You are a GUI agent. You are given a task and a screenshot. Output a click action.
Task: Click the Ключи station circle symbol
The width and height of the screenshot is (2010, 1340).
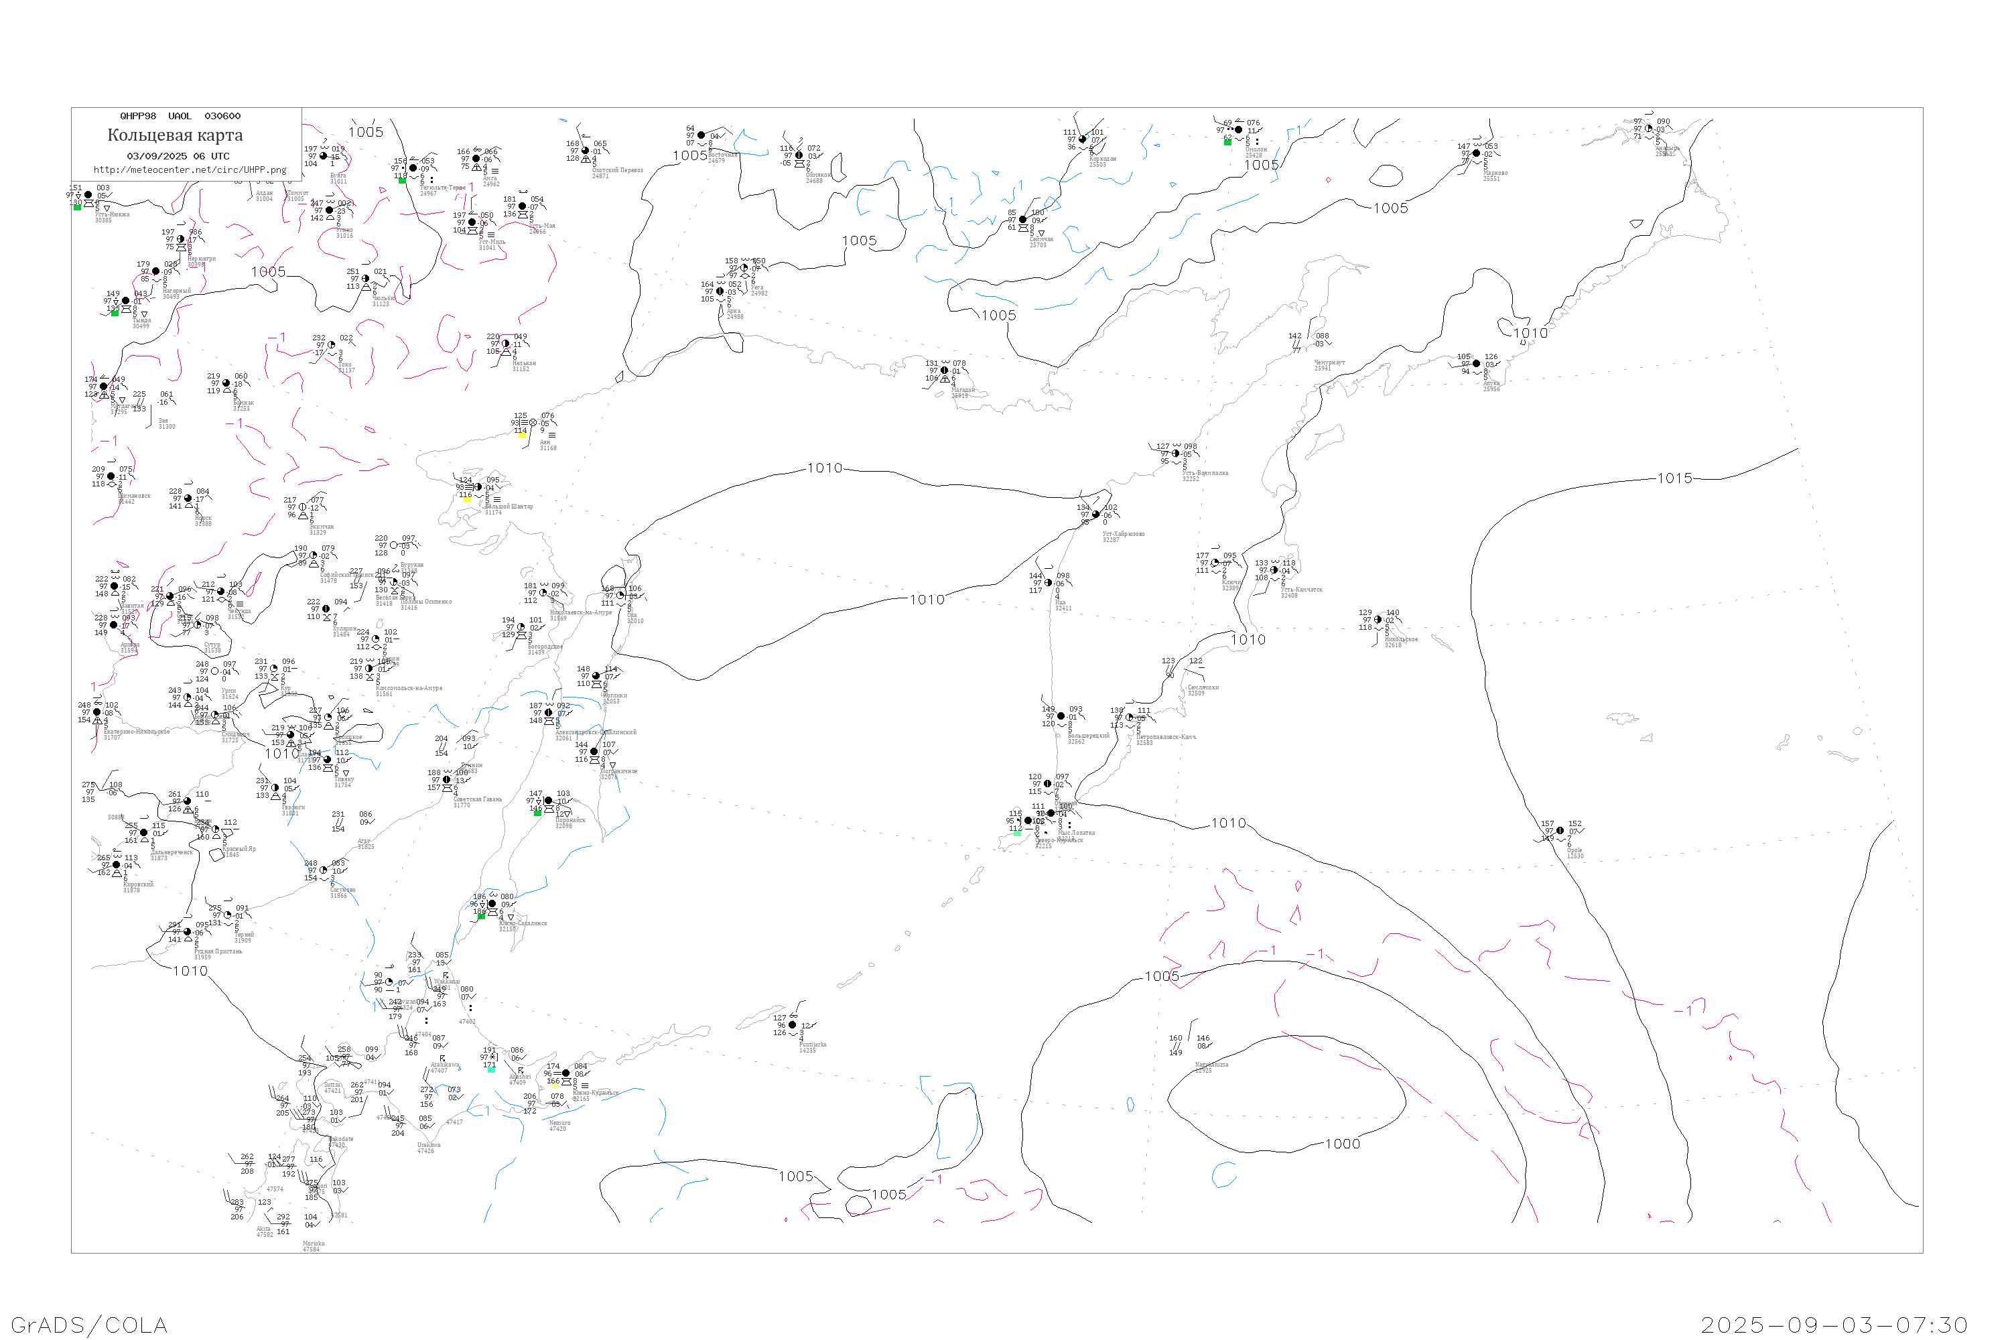1214,563
